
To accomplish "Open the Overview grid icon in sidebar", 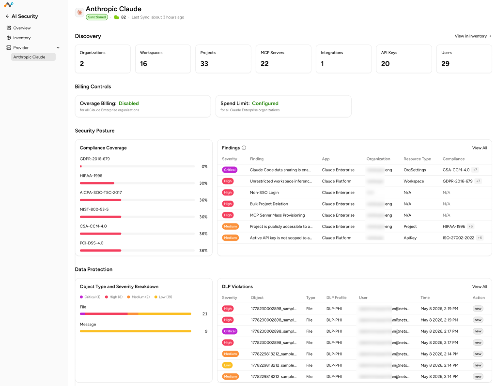I will click(9, 28).
